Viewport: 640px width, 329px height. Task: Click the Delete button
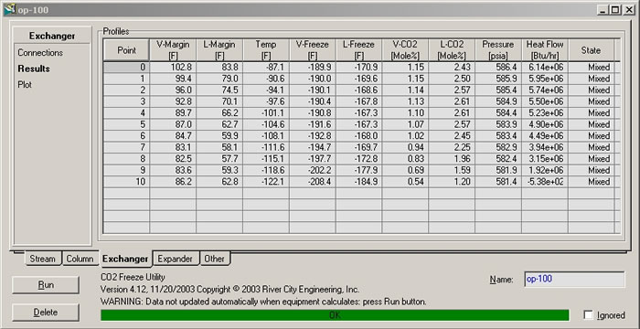point(46,313)
